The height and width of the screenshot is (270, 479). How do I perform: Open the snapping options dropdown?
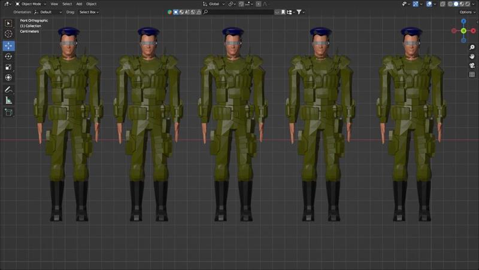pyautogui.click(x=249, y=4)
